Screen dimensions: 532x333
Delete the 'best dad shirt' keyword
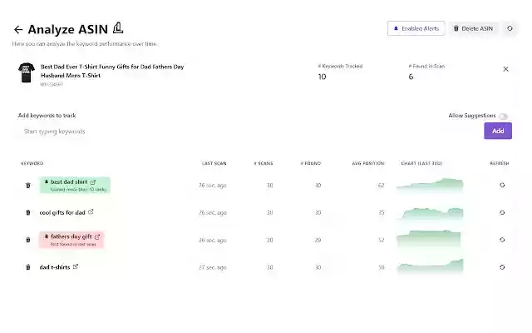(27, 185)
